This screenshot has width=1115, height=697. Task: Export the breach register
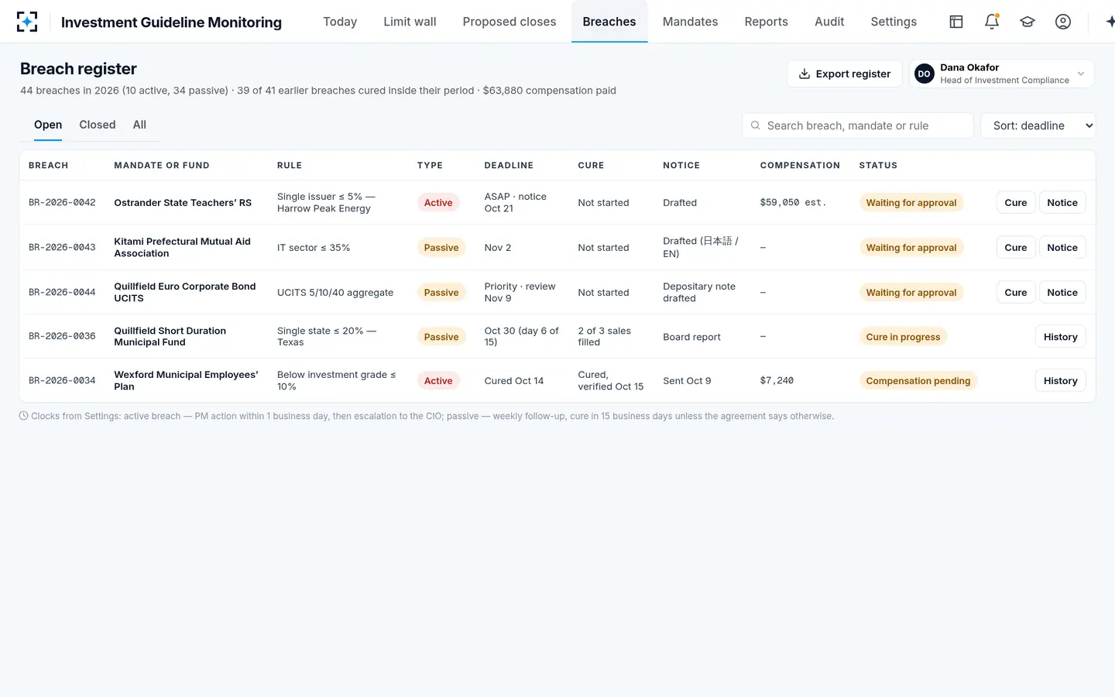[845, 74]
